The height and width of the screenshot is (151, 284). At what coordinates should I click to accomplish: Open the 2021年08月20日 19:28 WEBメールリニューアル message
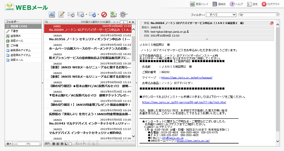click(88, 66)
